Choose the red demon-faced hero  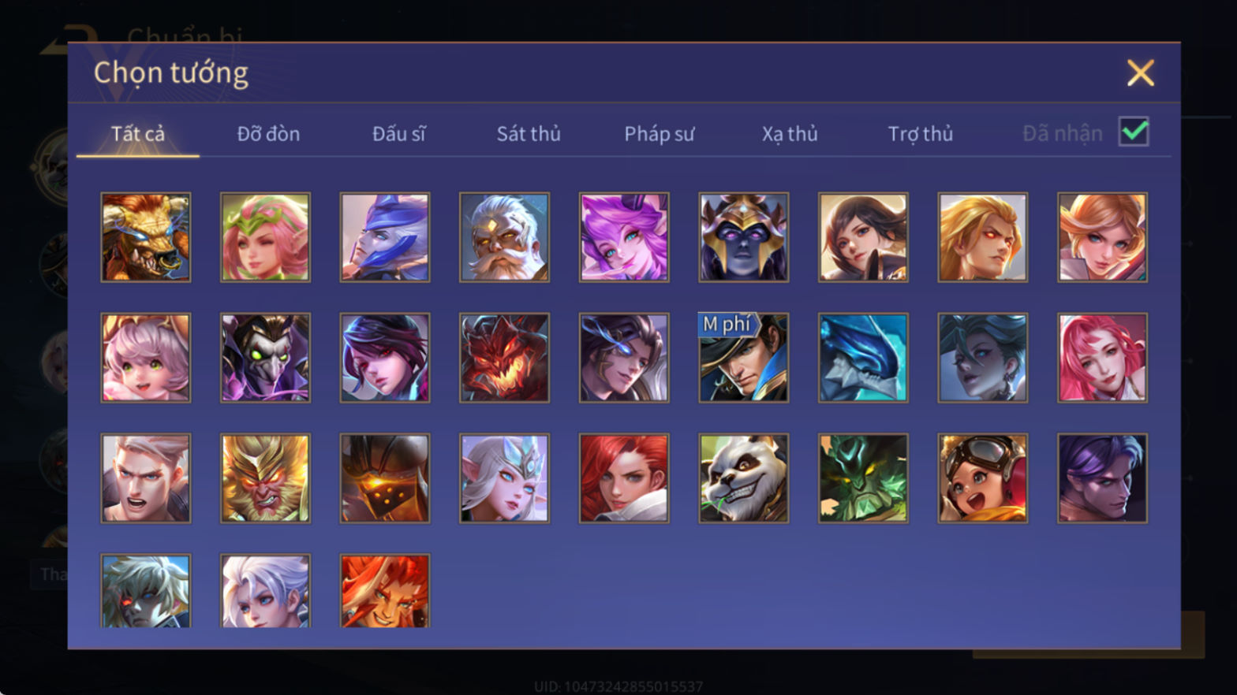pyautogui.click(x=504, y=358)
